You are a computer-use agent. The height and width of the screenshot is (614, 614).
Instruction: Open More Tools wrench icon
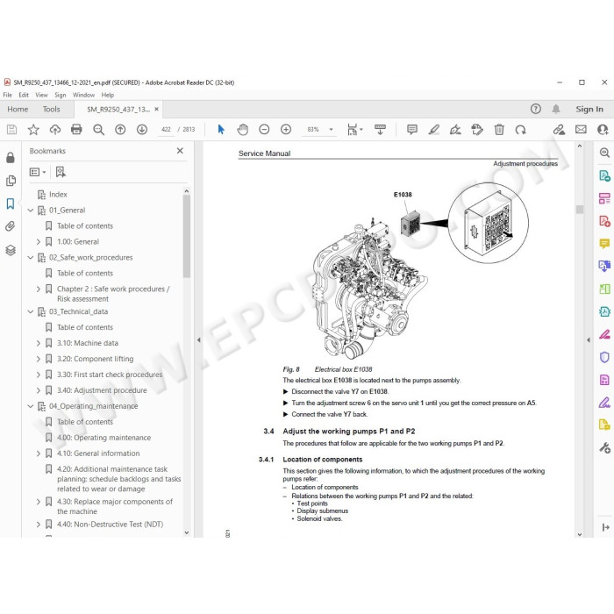pyautogui.click(x=604, y=447)
